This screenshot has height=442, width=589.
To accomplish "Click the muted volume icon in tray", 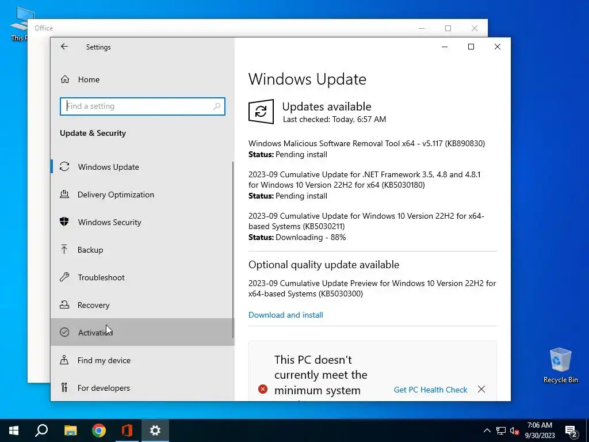I will click(514, 430).
